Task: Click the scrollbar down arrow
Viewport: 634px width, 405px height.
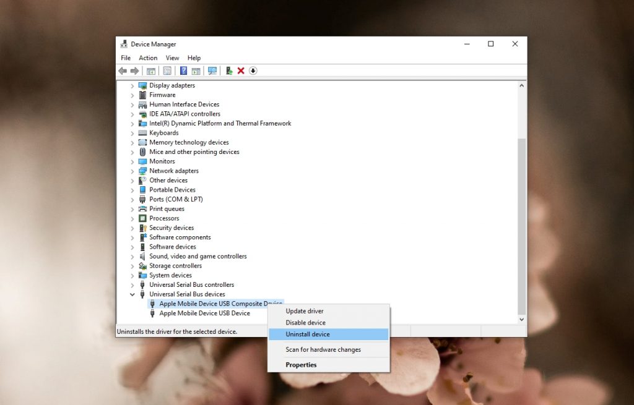Action: [x=521, y=319]
